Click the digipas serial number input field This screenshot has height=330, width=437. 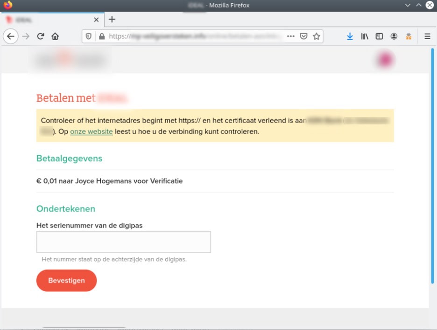pyautogui.click(x=123, y=241)
